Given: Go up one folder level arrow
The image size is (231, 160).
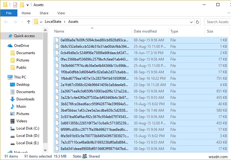Looking at the screenshot, I should tap(29, 22).
